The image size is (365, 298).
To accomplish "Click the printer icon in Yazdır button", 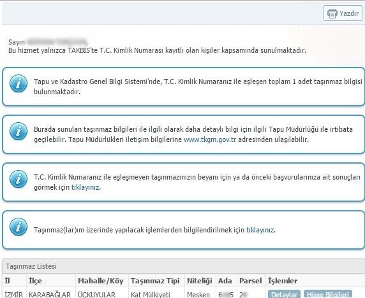I will pyautogui.click(x=332, y=13).
